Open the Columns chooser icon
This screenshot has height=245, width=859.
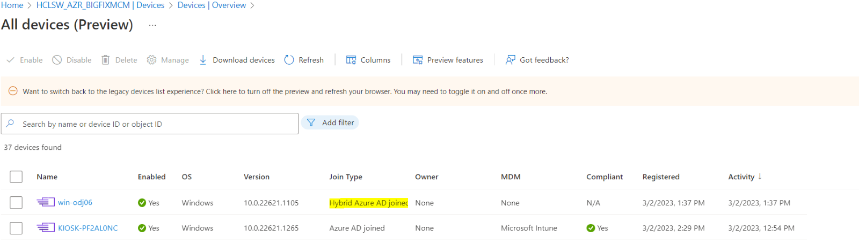click(351, 60)
